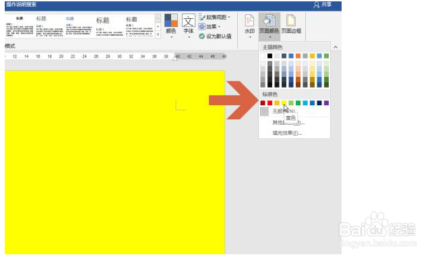The image size is (442, 259).
Task: Pick dark blue-gray theme color in top row
Action: pos(284,56)
